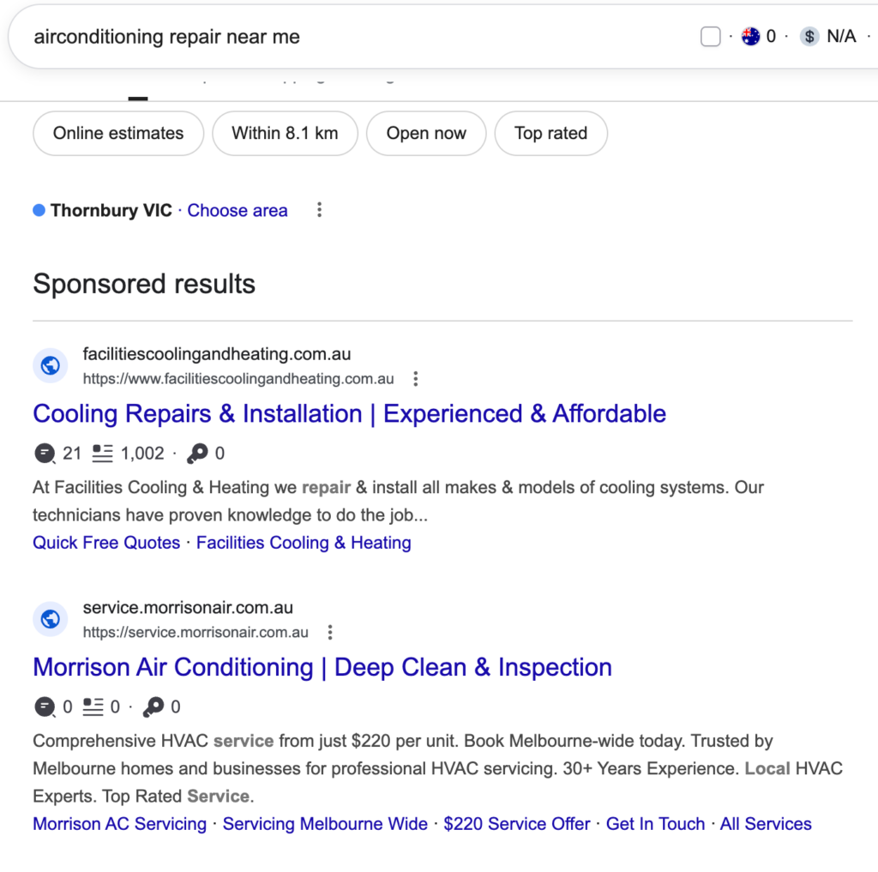The width and height of the screenshot is (878, 872).
Task: Click the chat bubble icon showing 21
Action: point(45,453)
